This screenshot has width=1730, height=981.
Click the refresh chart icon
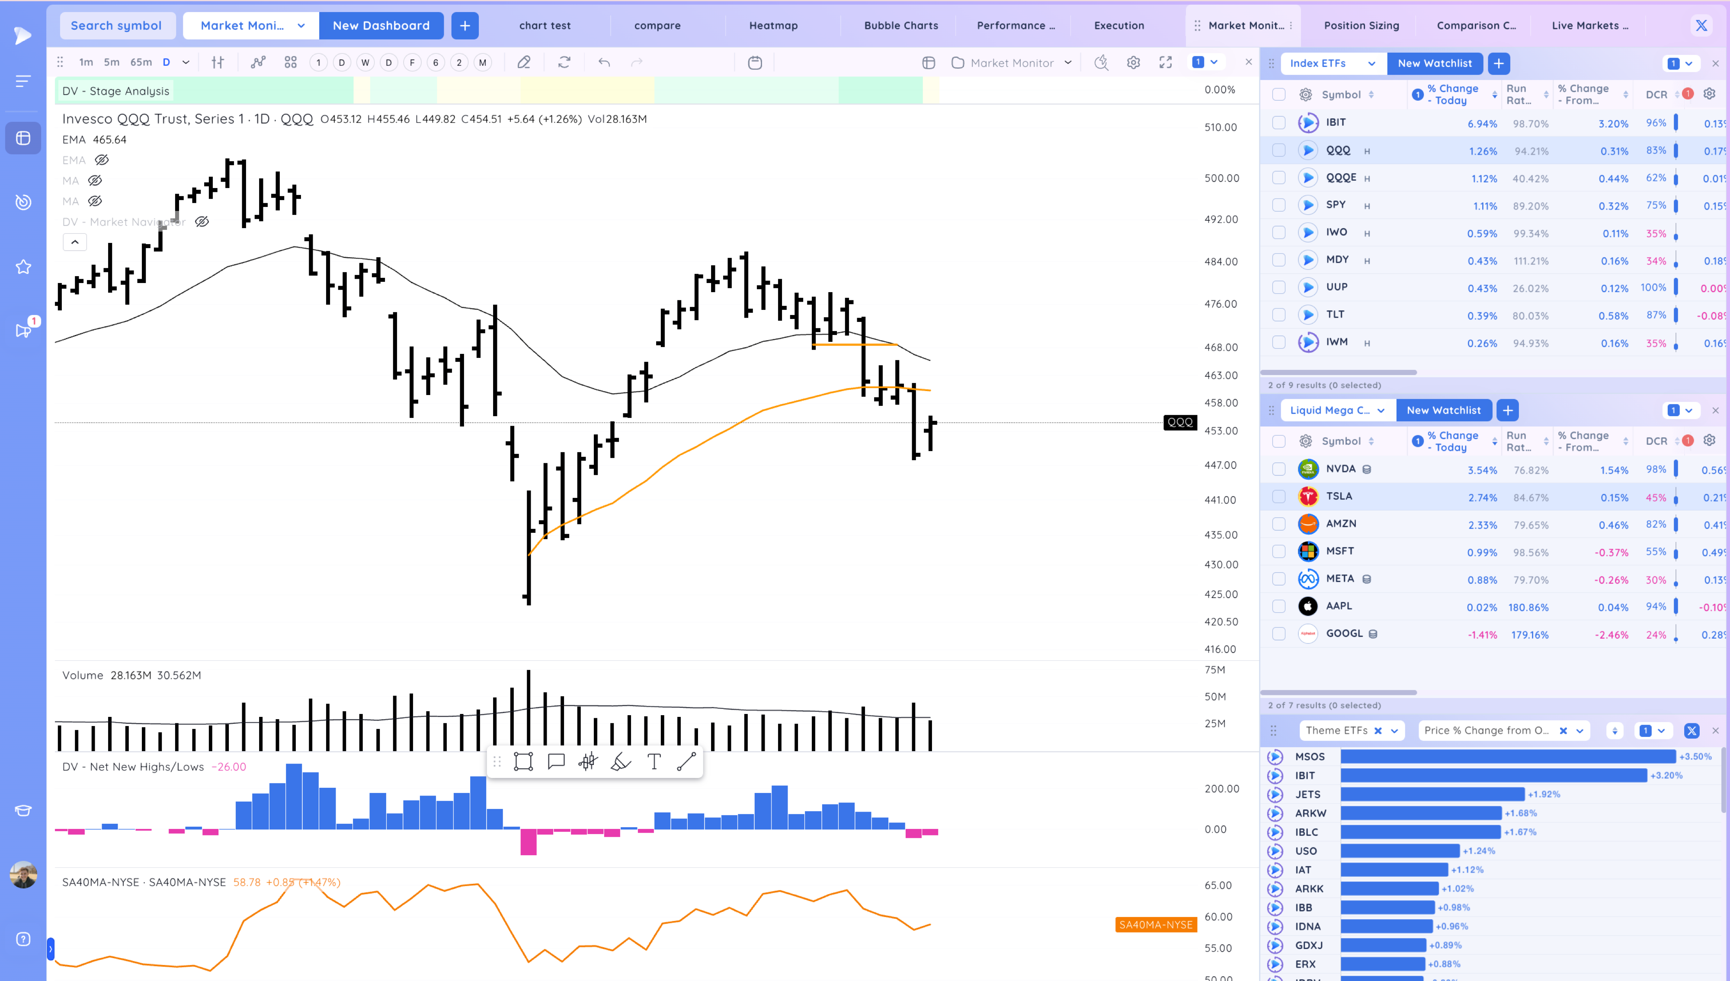pyautogui.click(x=564, y=63)
